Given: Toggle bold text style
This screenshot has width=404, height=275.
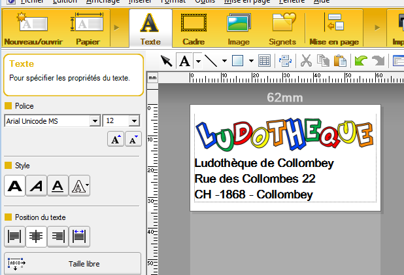Looking at the screenshot, I should (14, 186).
